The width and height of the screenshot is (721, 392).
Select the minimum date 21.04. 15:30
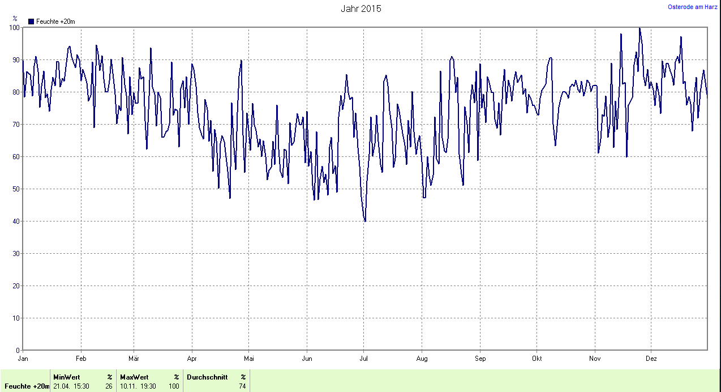71,386
